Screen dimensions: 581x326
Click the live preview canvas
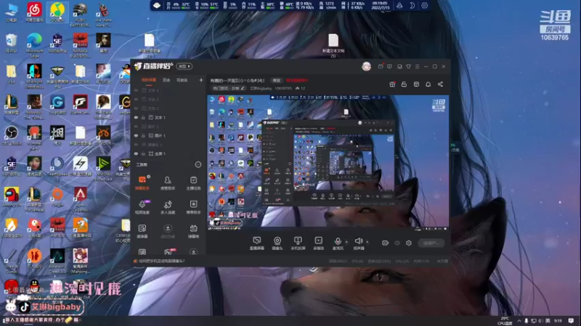(328, 162)
